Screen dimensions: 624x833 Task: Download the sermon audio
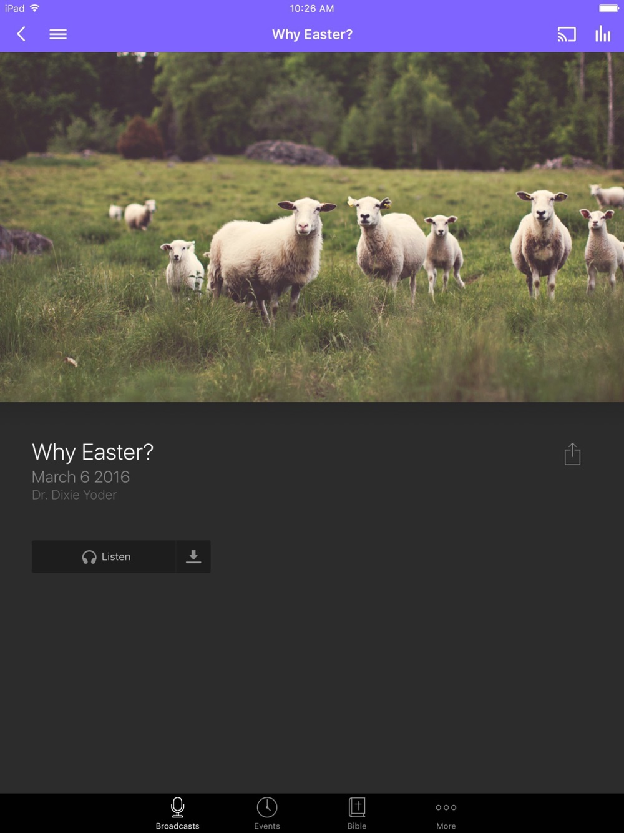pyautogui.click(x=193, y=556)
